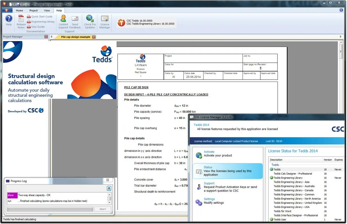Open the customize quick access toolbar arrow
Screen dimensions: 347x224
pos(30,5)
